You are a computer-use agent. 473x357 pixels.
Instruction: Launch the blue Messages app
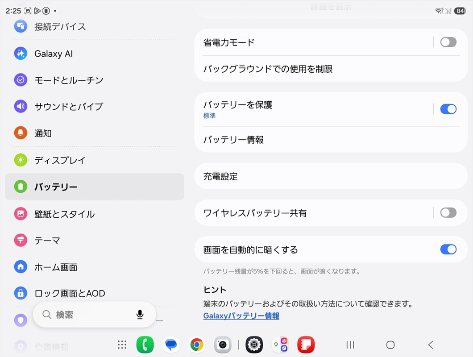171,345
